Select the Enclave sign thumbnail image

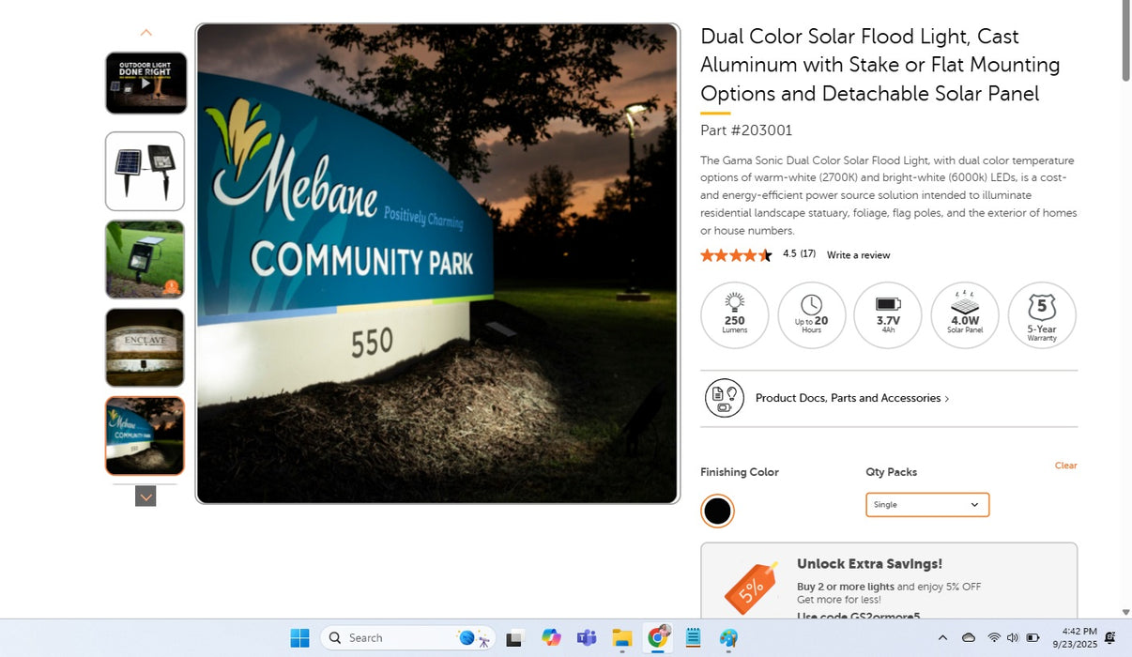pyautogui.click(x=145, y=347)
